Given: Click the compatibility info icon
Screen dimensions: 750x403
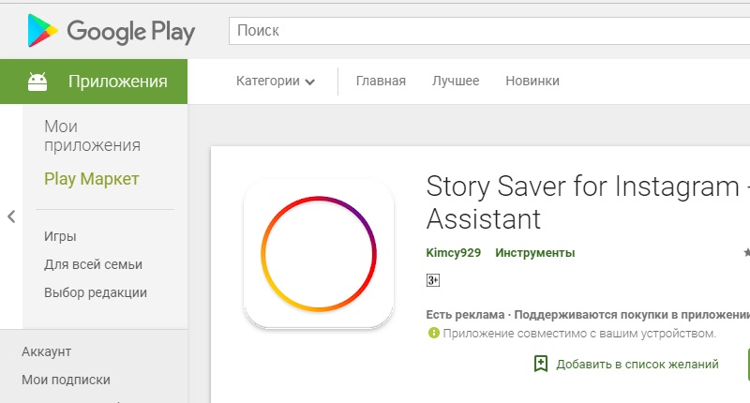Looking at the screenshot, I should click(433, 333).
